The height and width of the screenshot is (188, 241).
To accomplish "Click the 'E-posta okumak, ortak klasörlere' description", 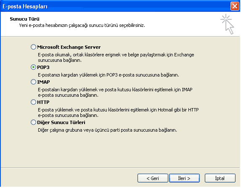I will 116,58.
